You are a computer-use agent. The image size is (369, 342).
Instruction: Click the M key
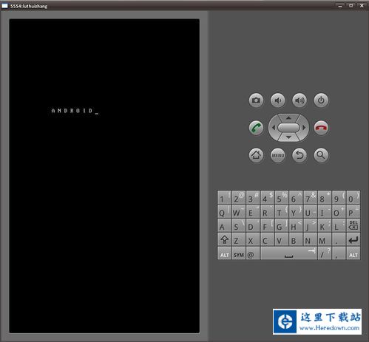pyautogui.click(x=325, y=239)
